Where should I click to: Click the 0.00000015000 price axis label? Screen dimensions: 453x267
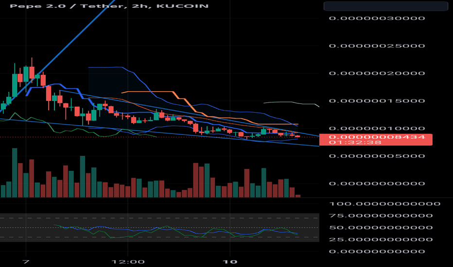[377, 101]
